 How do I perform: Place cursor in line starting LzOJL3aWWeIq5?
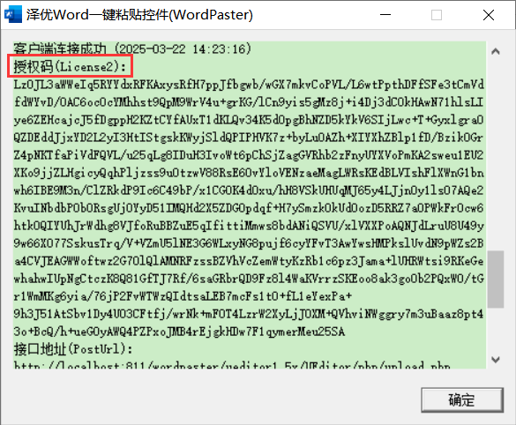point(249,85)
